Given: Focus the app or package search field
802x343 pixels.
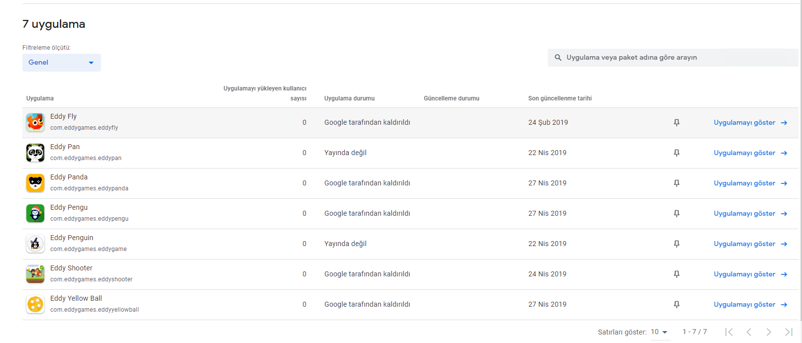Looking at the screenshot, I should (673, 58).
